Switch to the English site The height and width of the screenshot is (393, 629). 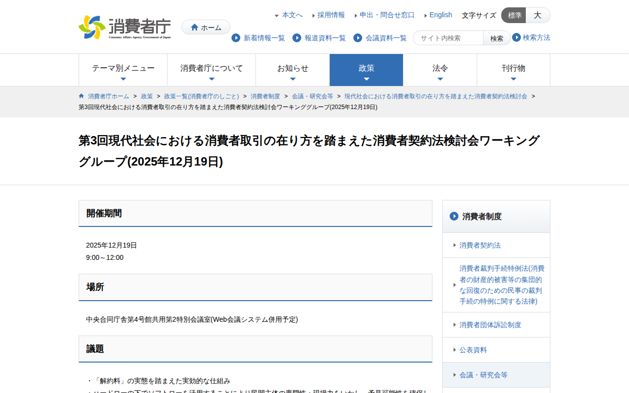point(441,15)
